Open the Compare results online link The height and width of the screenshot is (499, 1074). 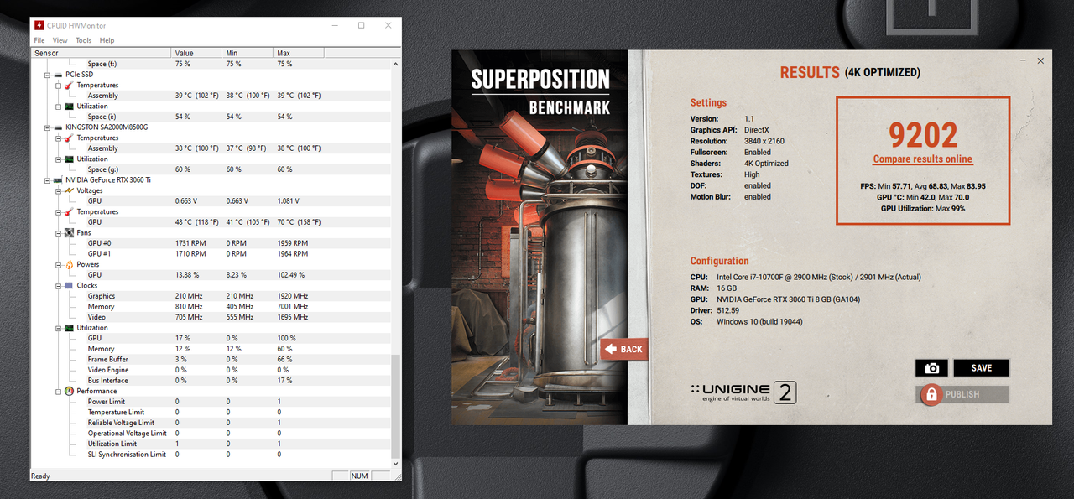coord(923,159)
